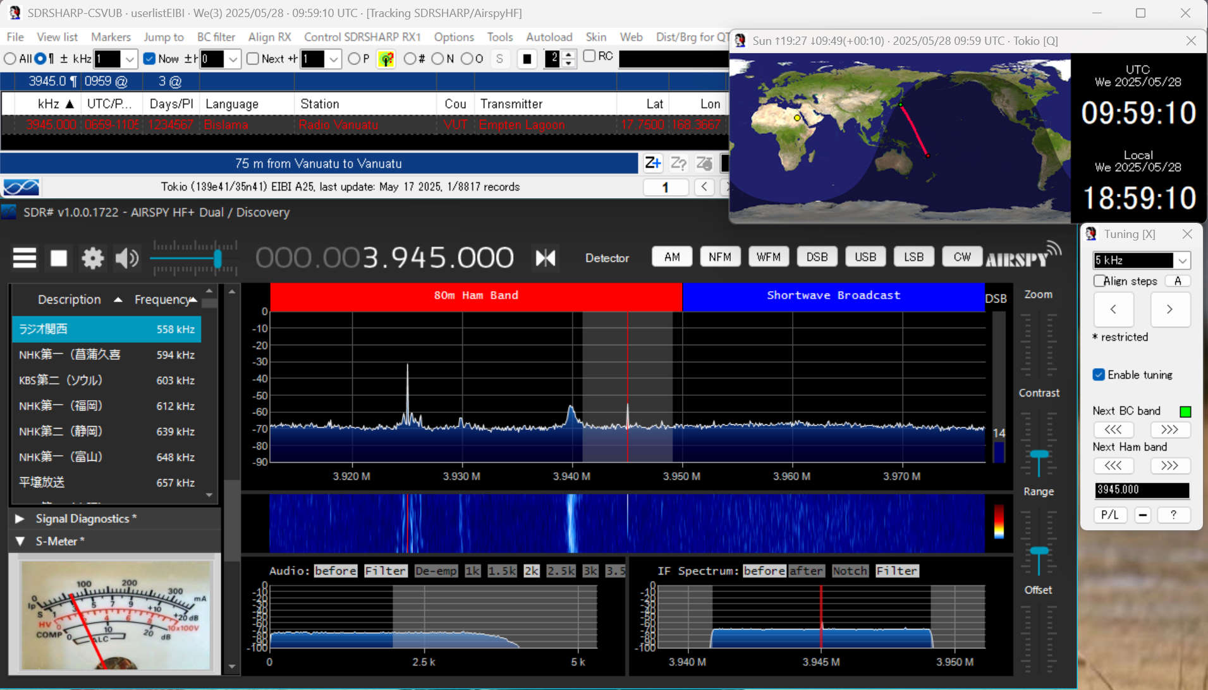
Task: Open SDR# settings gear icon
Action: click(92, 258)
